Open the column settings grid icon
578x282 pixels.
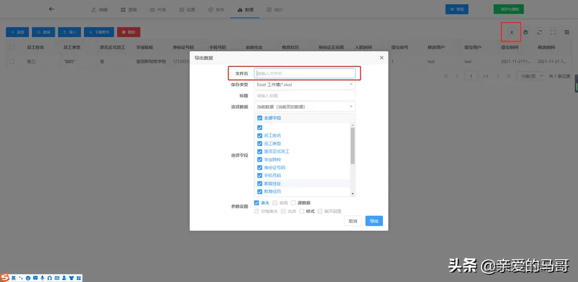[x=567, y=32]
